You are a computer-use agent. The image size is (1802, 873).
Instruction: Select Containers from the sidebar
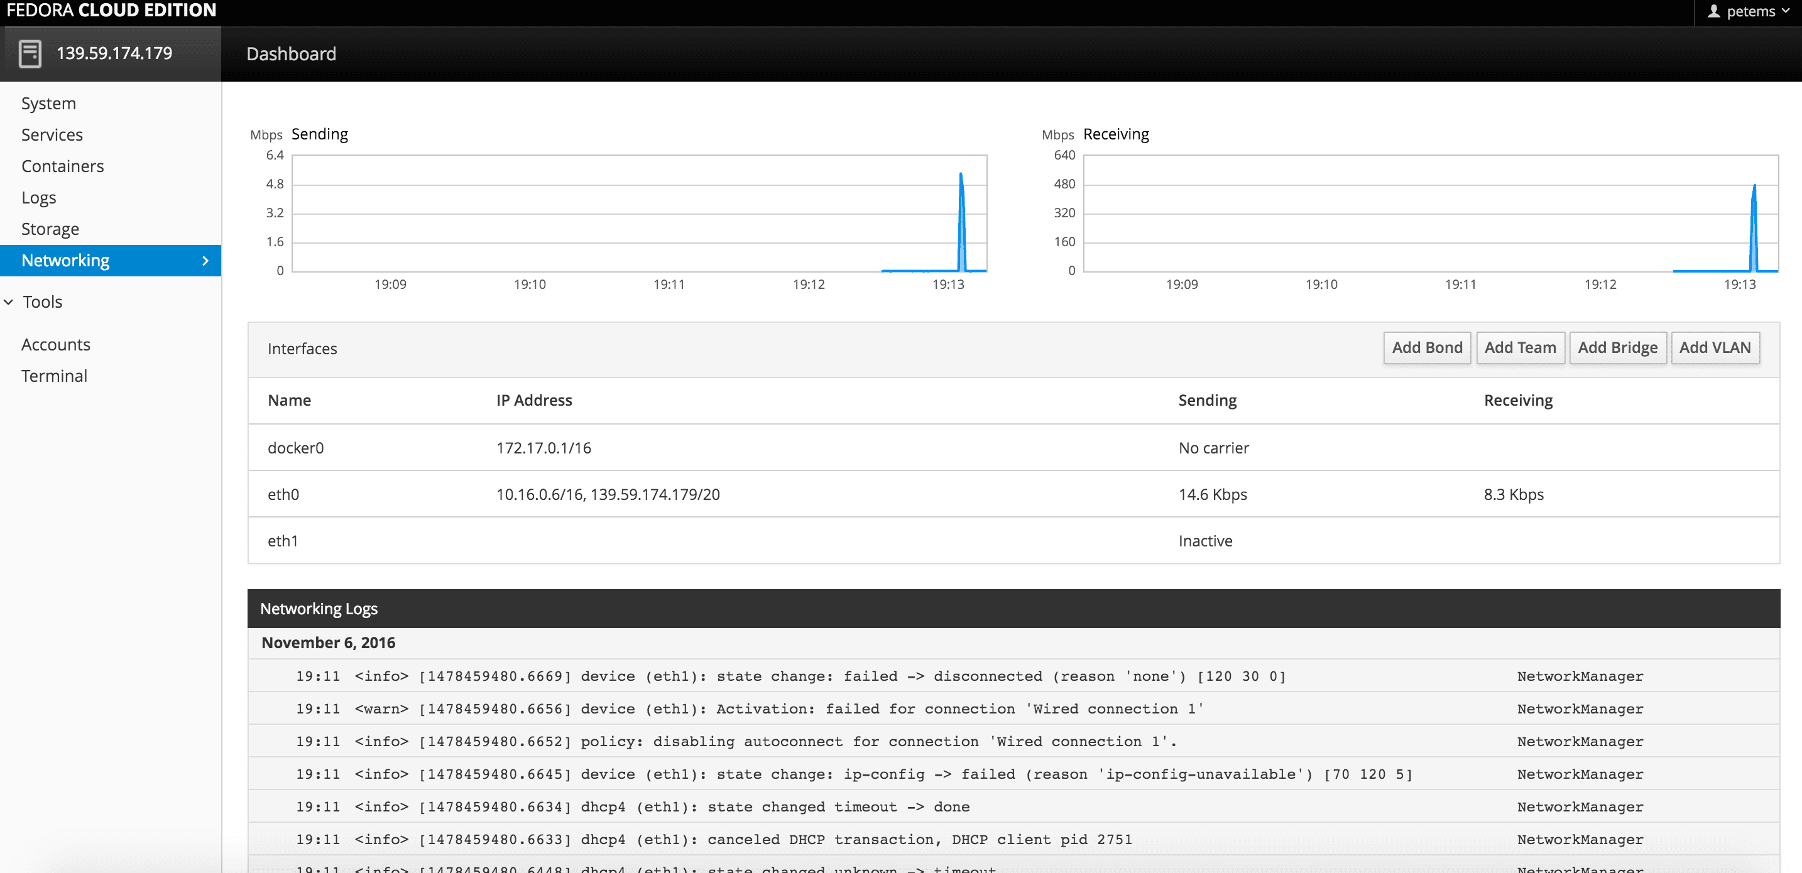(x=62, y=166)
